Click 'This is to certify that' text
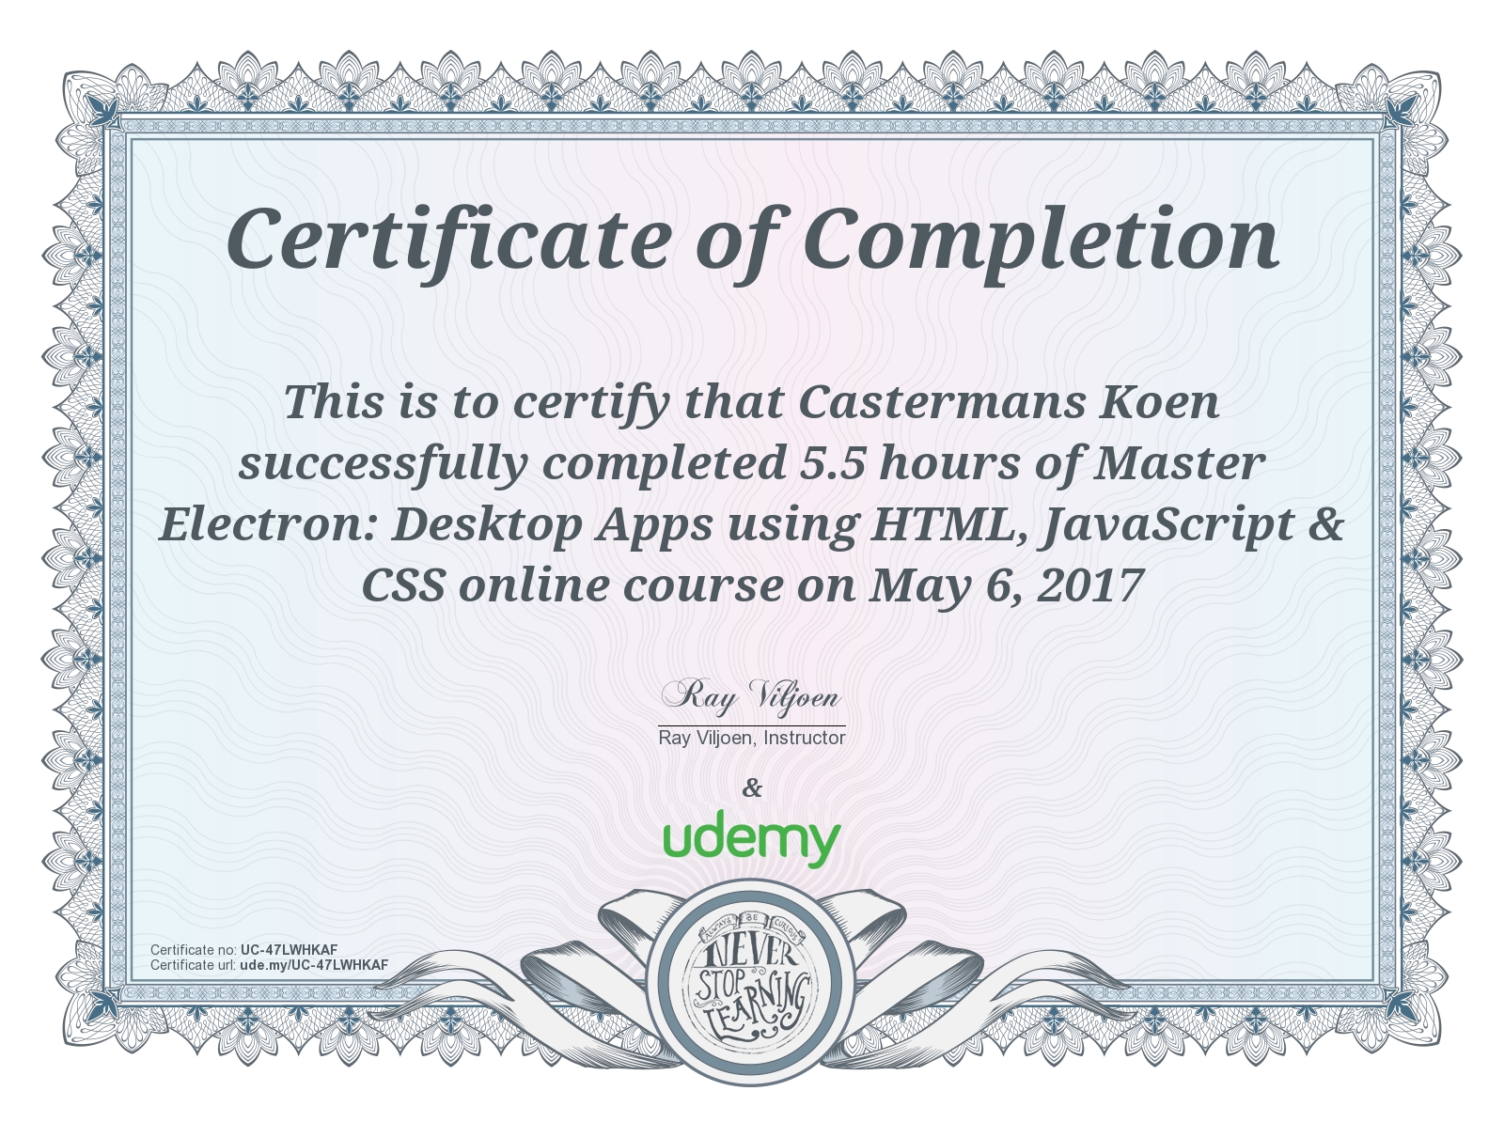 pyautogui.click(x=533, y=402)
